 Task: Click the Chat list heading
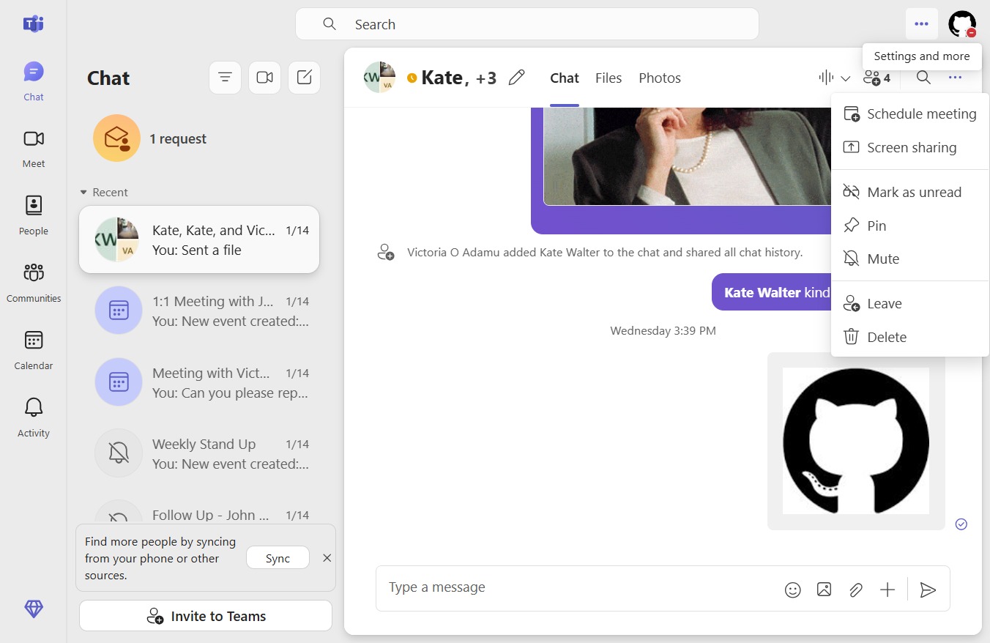click(x=108, y=78)
